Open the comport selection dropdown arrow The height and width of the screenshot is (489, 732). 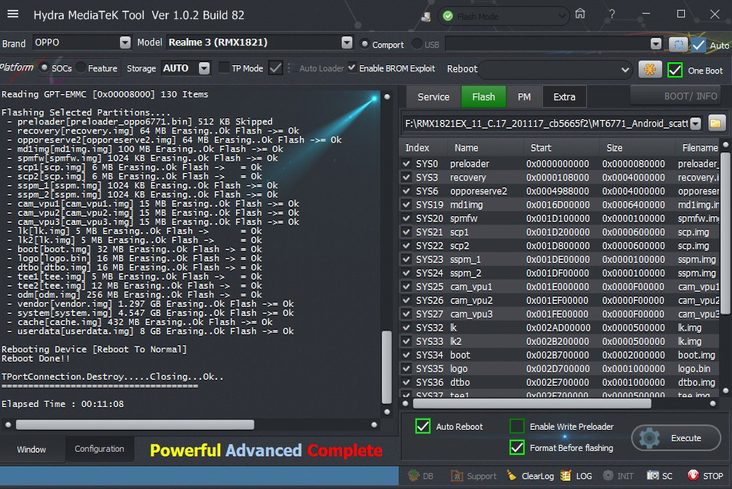coord(656,44)
